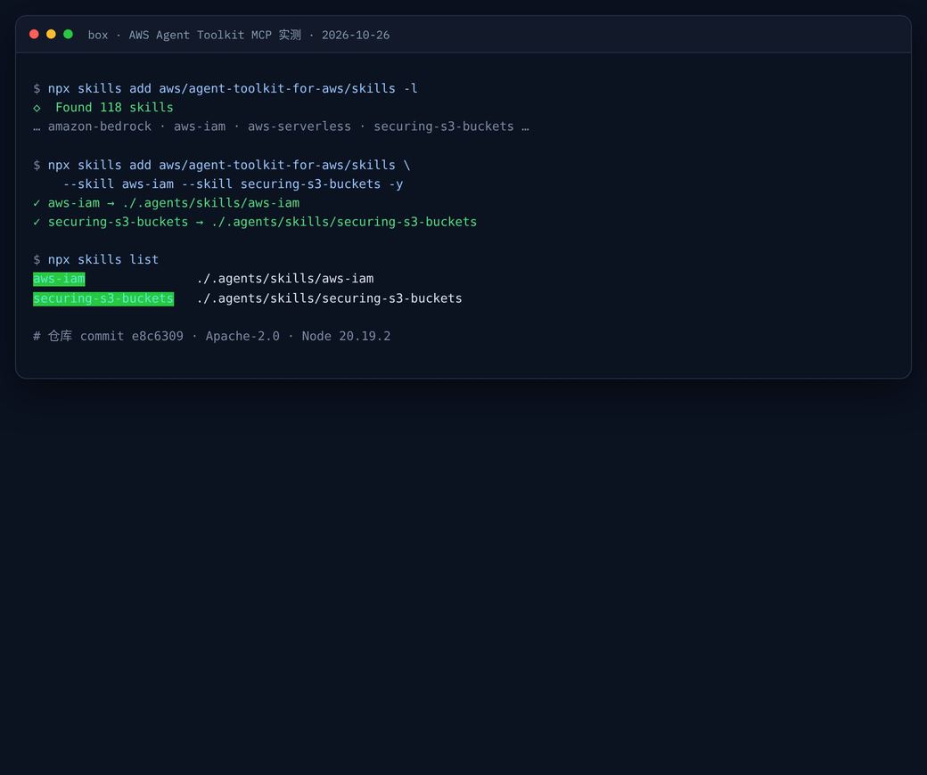Click the green 'securing-s3-buckets →' success line
Screen dimensions: 927x775
[x=255, y=222]
